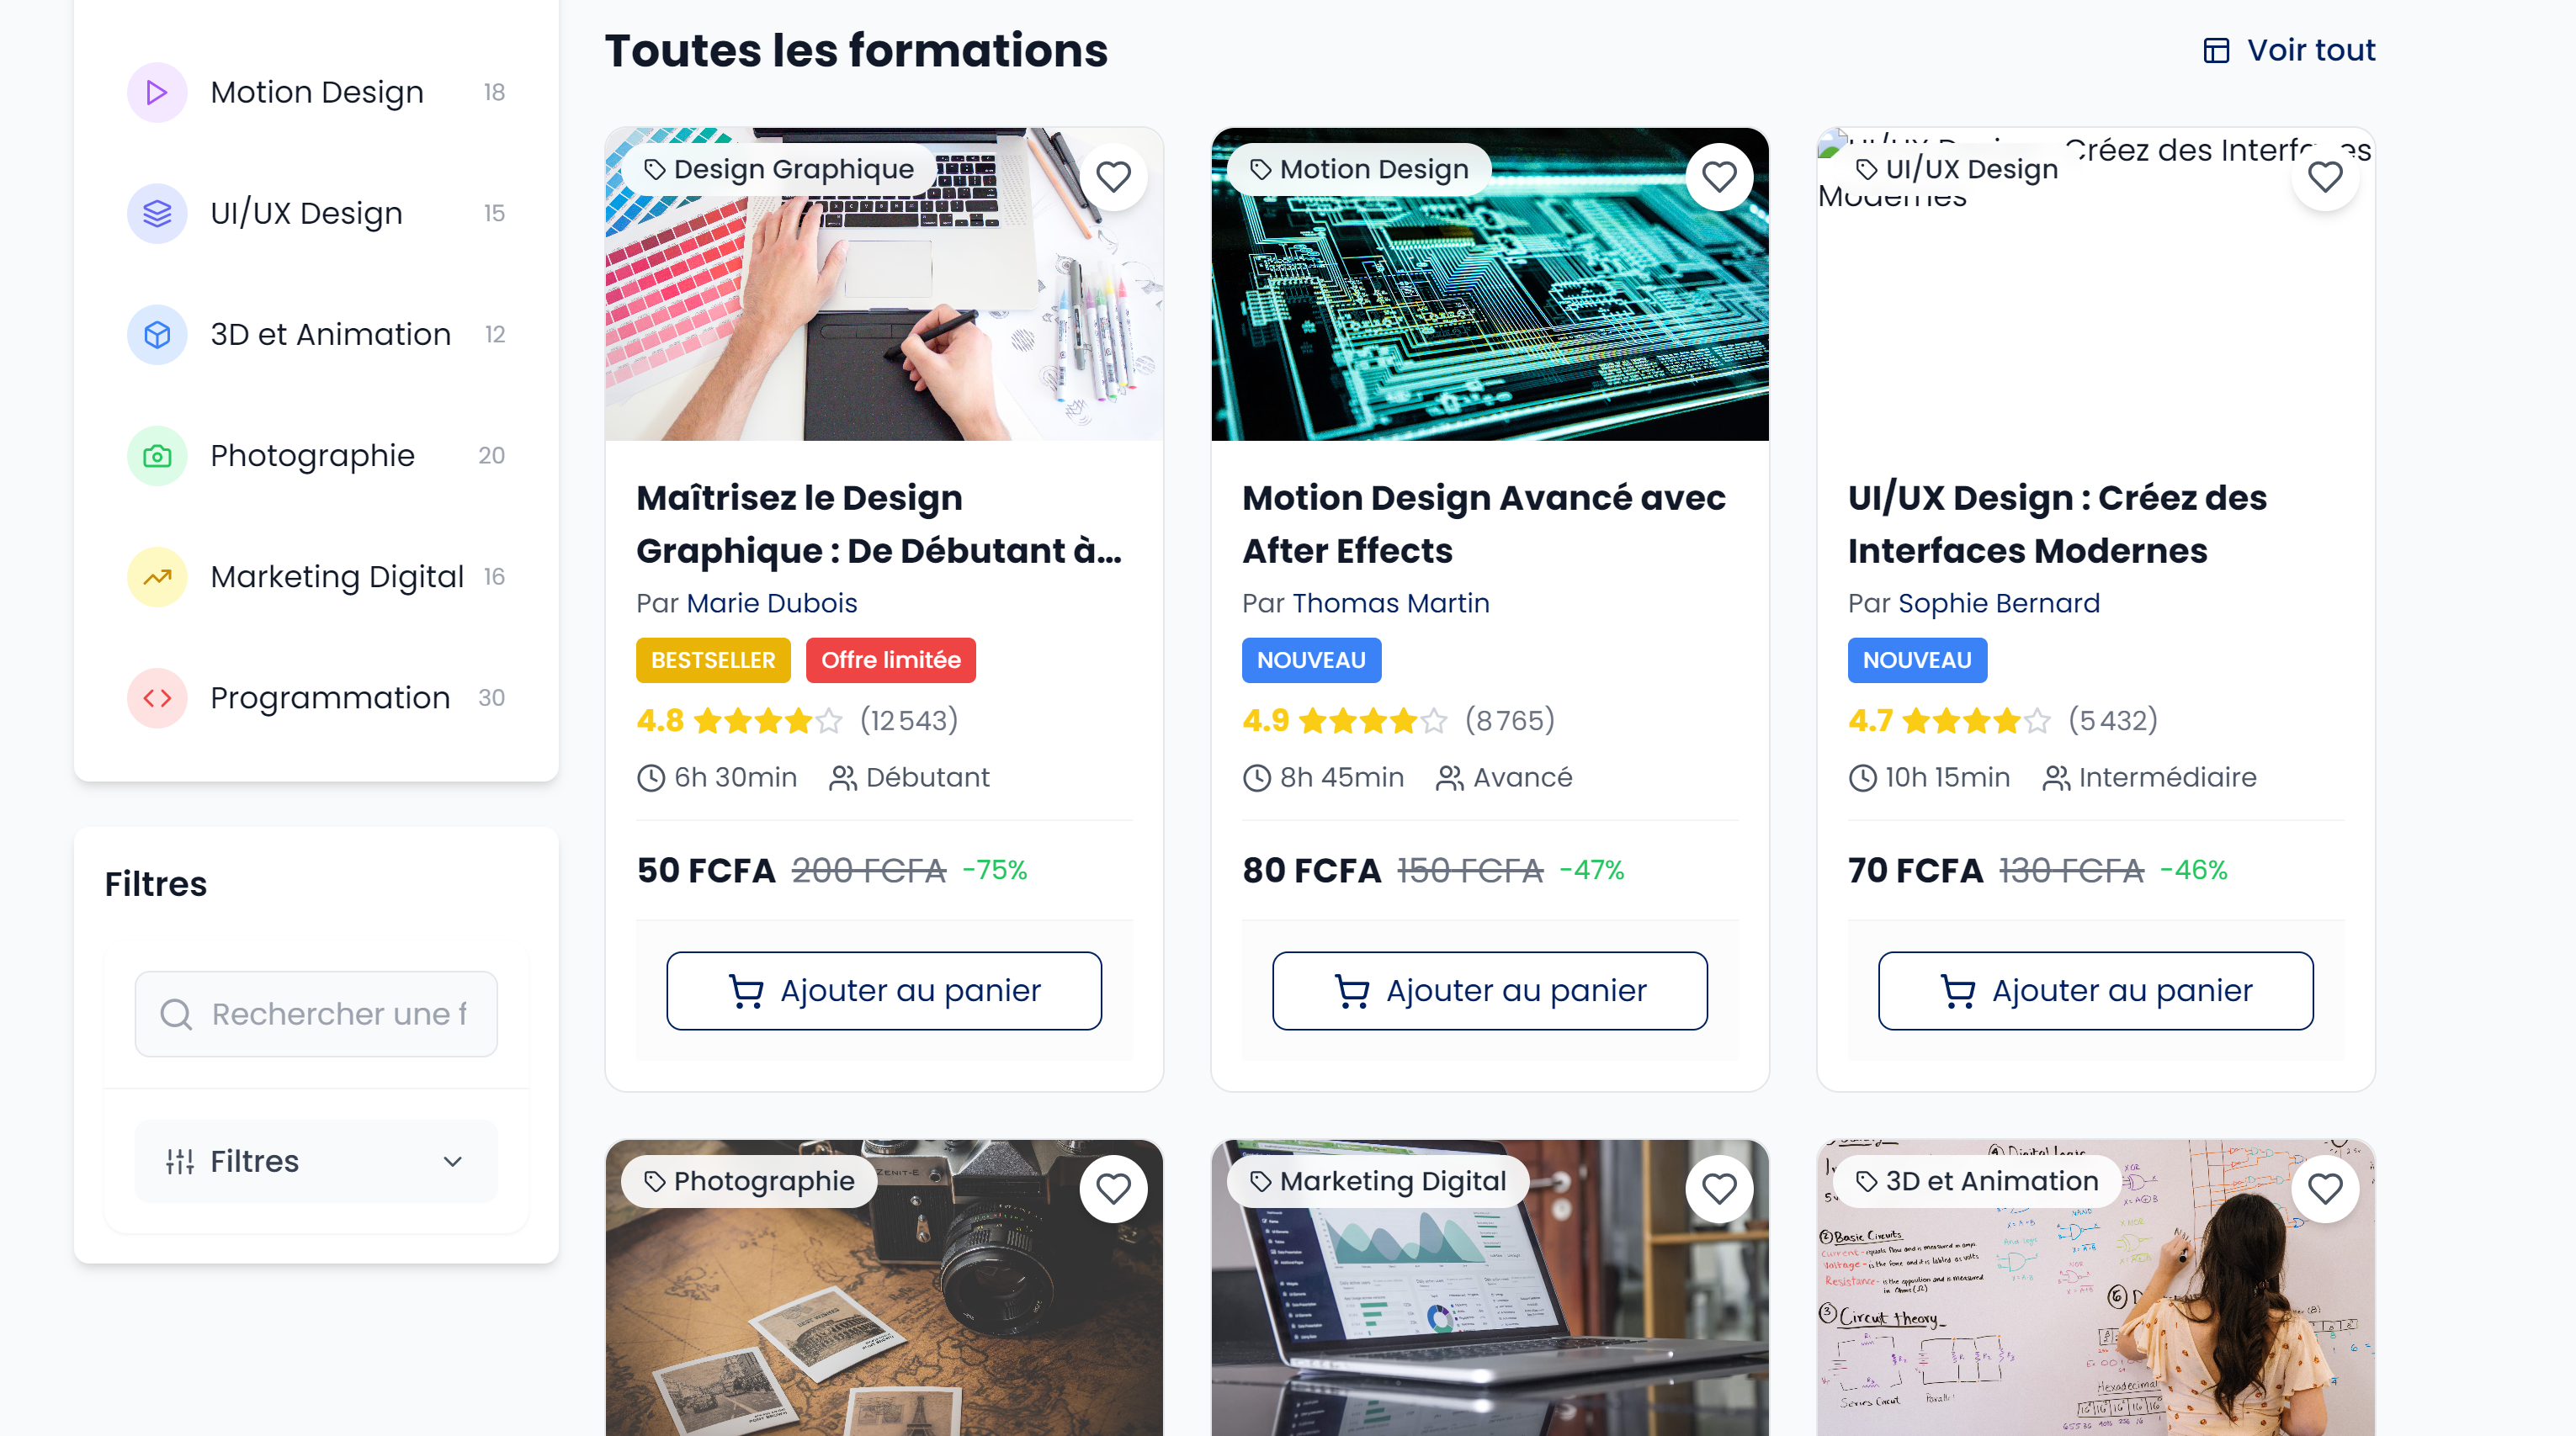Click the Programmation code brackets icon
This screenshot has height=1436, width=2576.
click(157, 697)
